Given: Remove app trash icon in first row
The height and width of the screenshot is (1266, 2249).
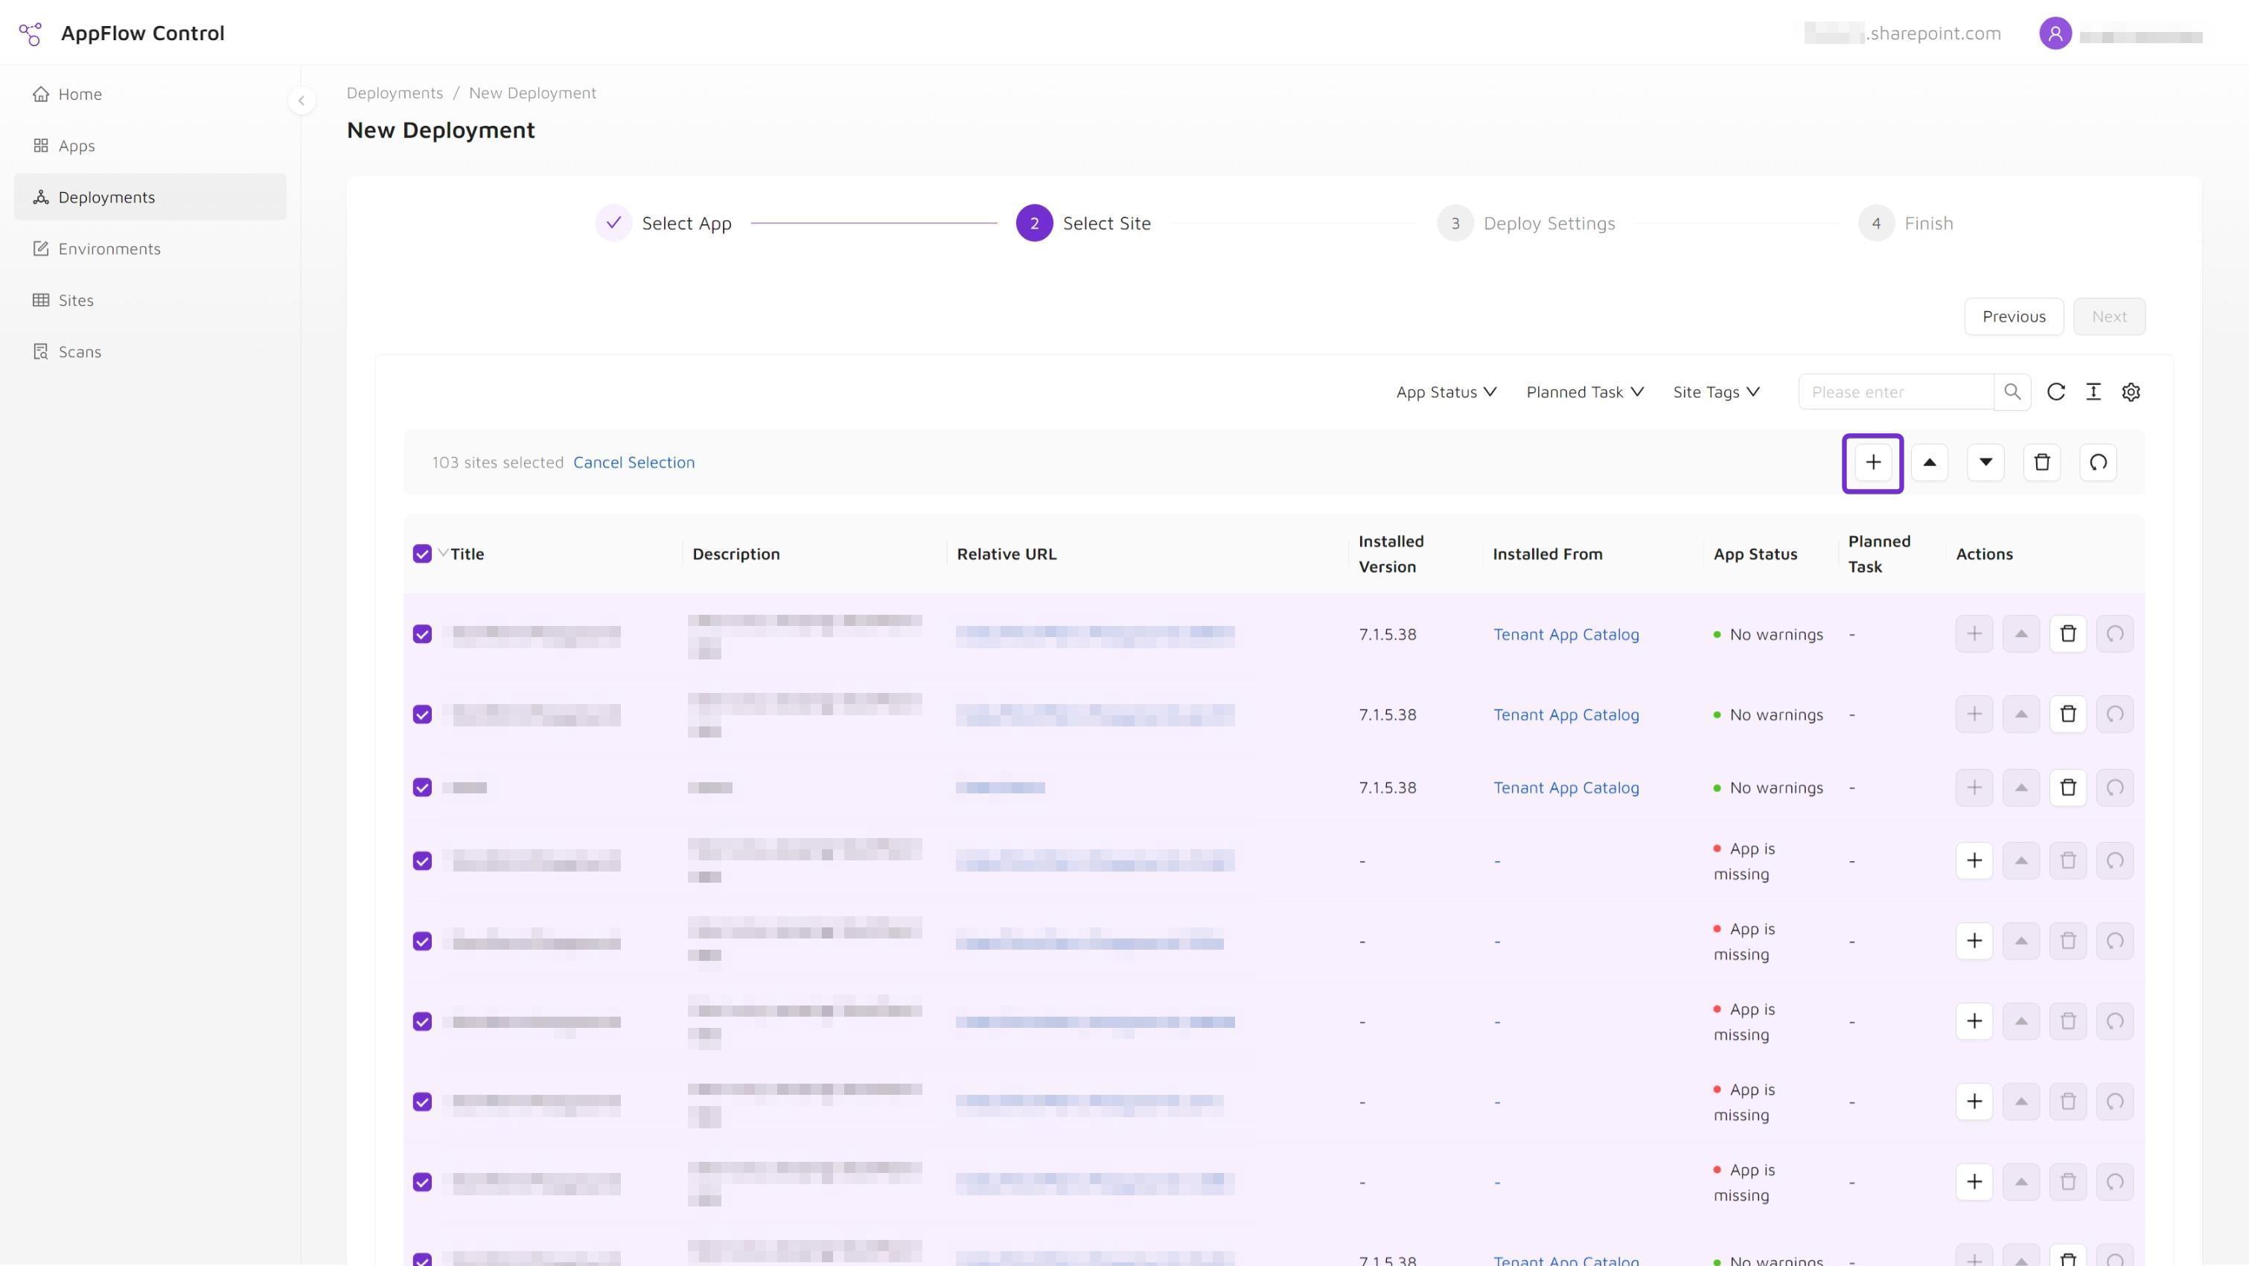Looking at the screenshot, I should tap(2067, 634).
